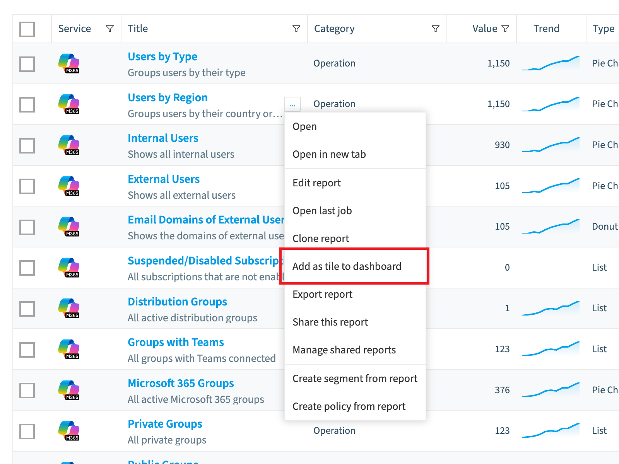The width and height of the screenshot is (619, 464).
Task: Choose Add as tile to dashboard
Action: pyautogui.click(x=355, y=266)
